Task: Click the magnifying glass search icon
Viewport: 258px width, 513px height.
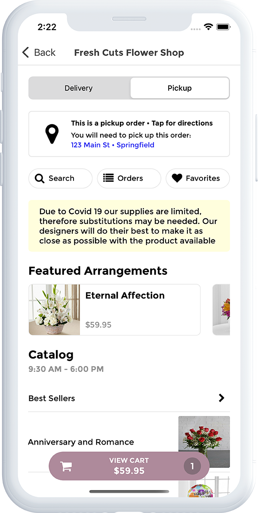Action: (40, 178)
